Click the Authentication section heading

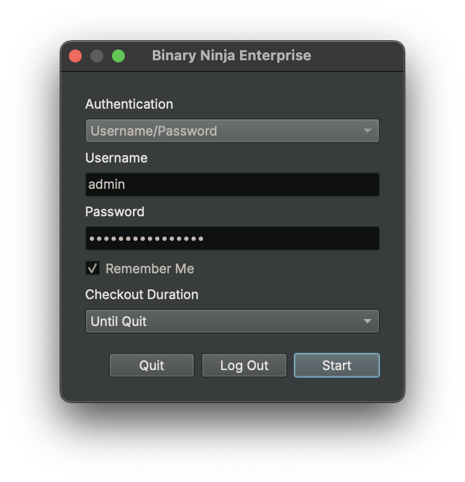[129, 104]
